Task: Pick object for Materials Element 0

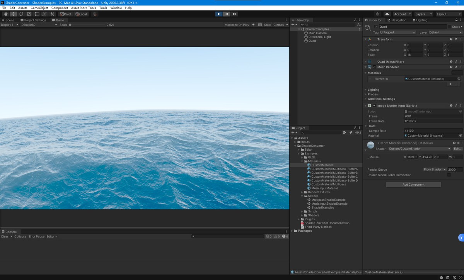Action: pos(459,79)
